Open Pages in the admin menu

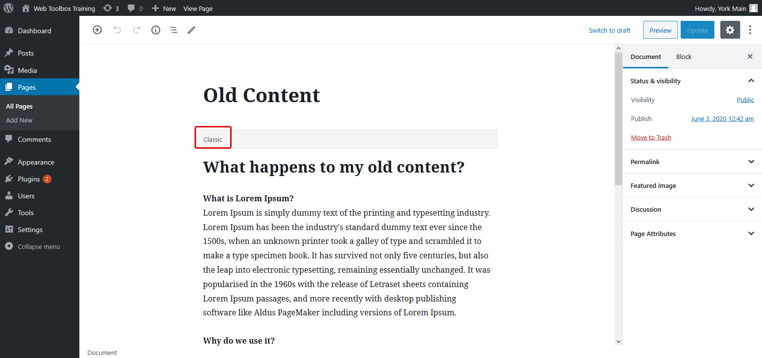(x=40, y=87)
